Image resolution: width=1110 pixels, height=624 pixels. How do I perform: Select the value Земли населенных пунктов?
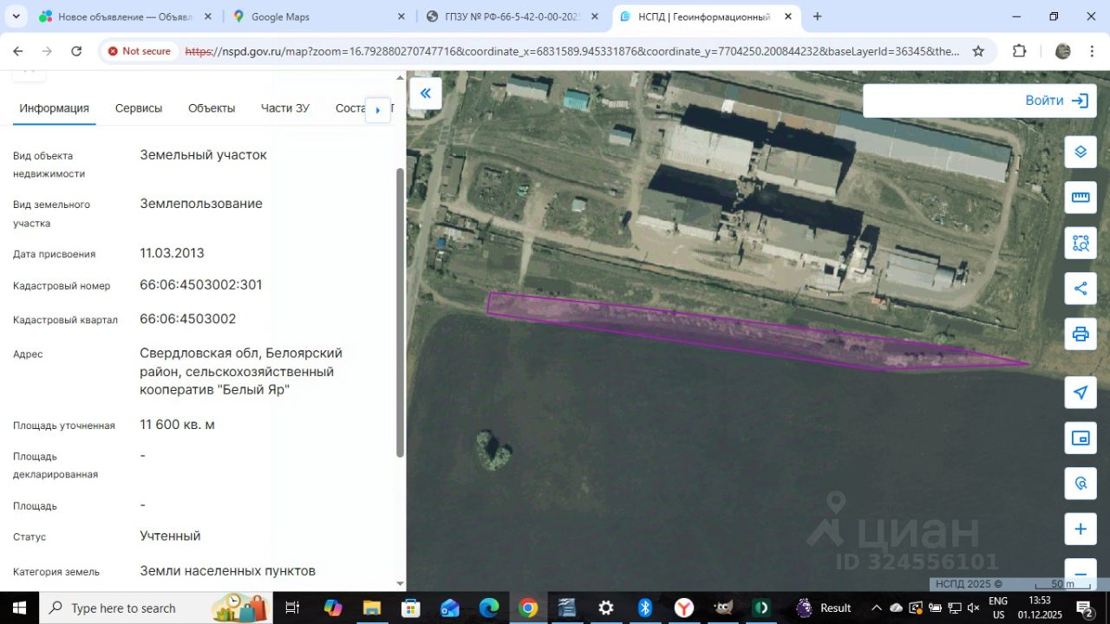point(227,571)
